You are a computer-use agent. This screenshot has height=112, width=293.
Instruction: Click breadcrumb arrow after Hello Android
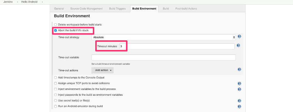[x=42, y=2]
